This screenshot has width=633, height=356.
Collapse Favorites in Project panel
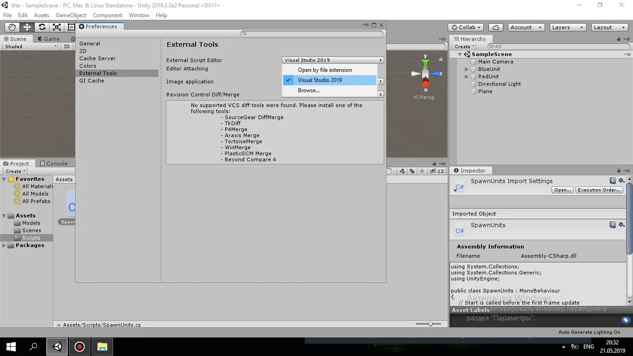point(4,179)
